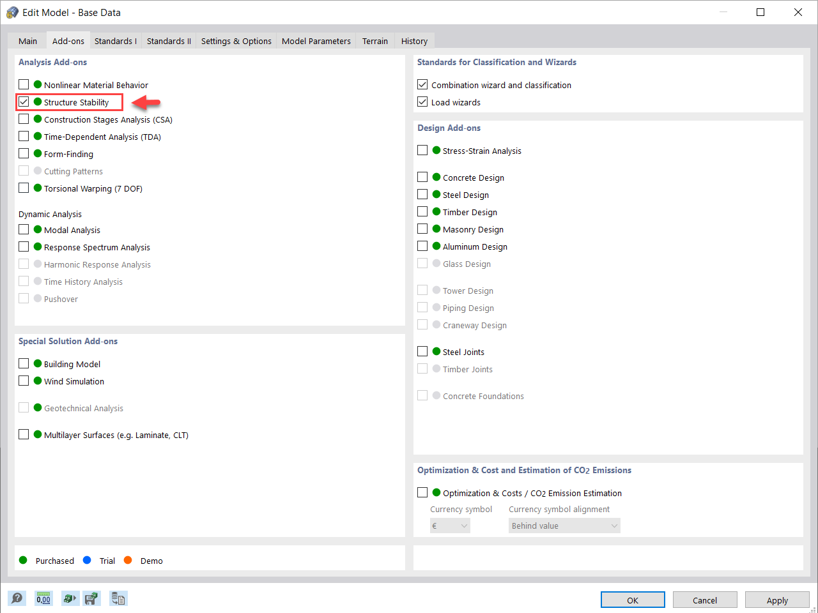Enable the Steel Design add-on
Screen dimensions: 818x613
[422, 194]
